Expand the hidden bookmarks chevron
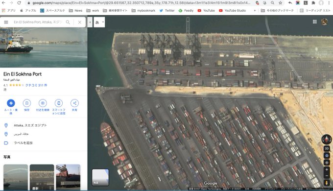Screen dimensions: 333x191 coord(255,10)
